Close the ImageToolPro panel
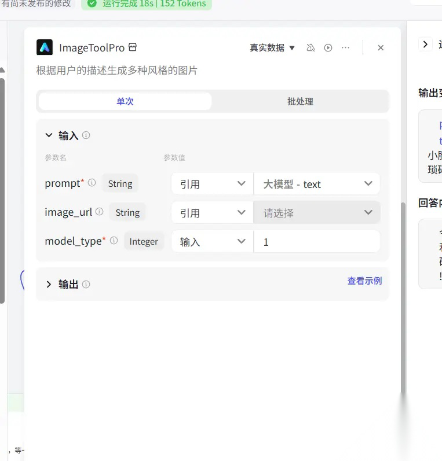This screenshot has height=461, width=442. 381,48
